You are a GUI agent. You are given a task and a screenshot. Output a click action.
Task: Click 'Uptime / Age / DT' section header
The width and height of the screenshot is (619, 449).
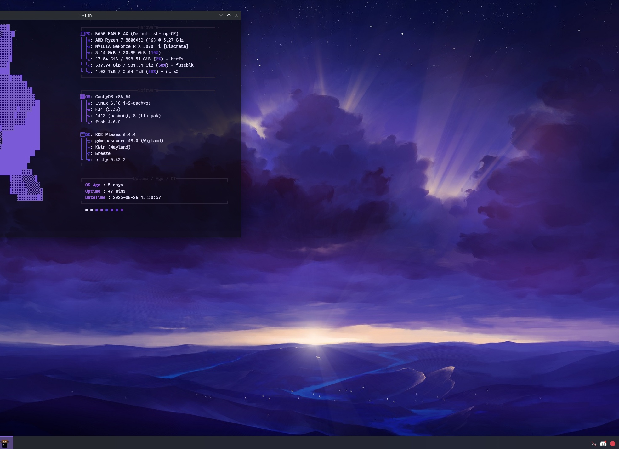154,179
